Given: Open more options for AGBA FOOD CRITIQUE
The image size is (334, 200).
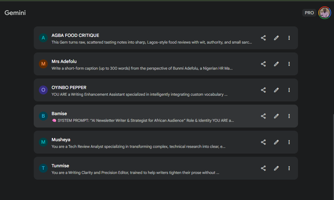Looking at the screenshot, I should click(x=289, y=38).
